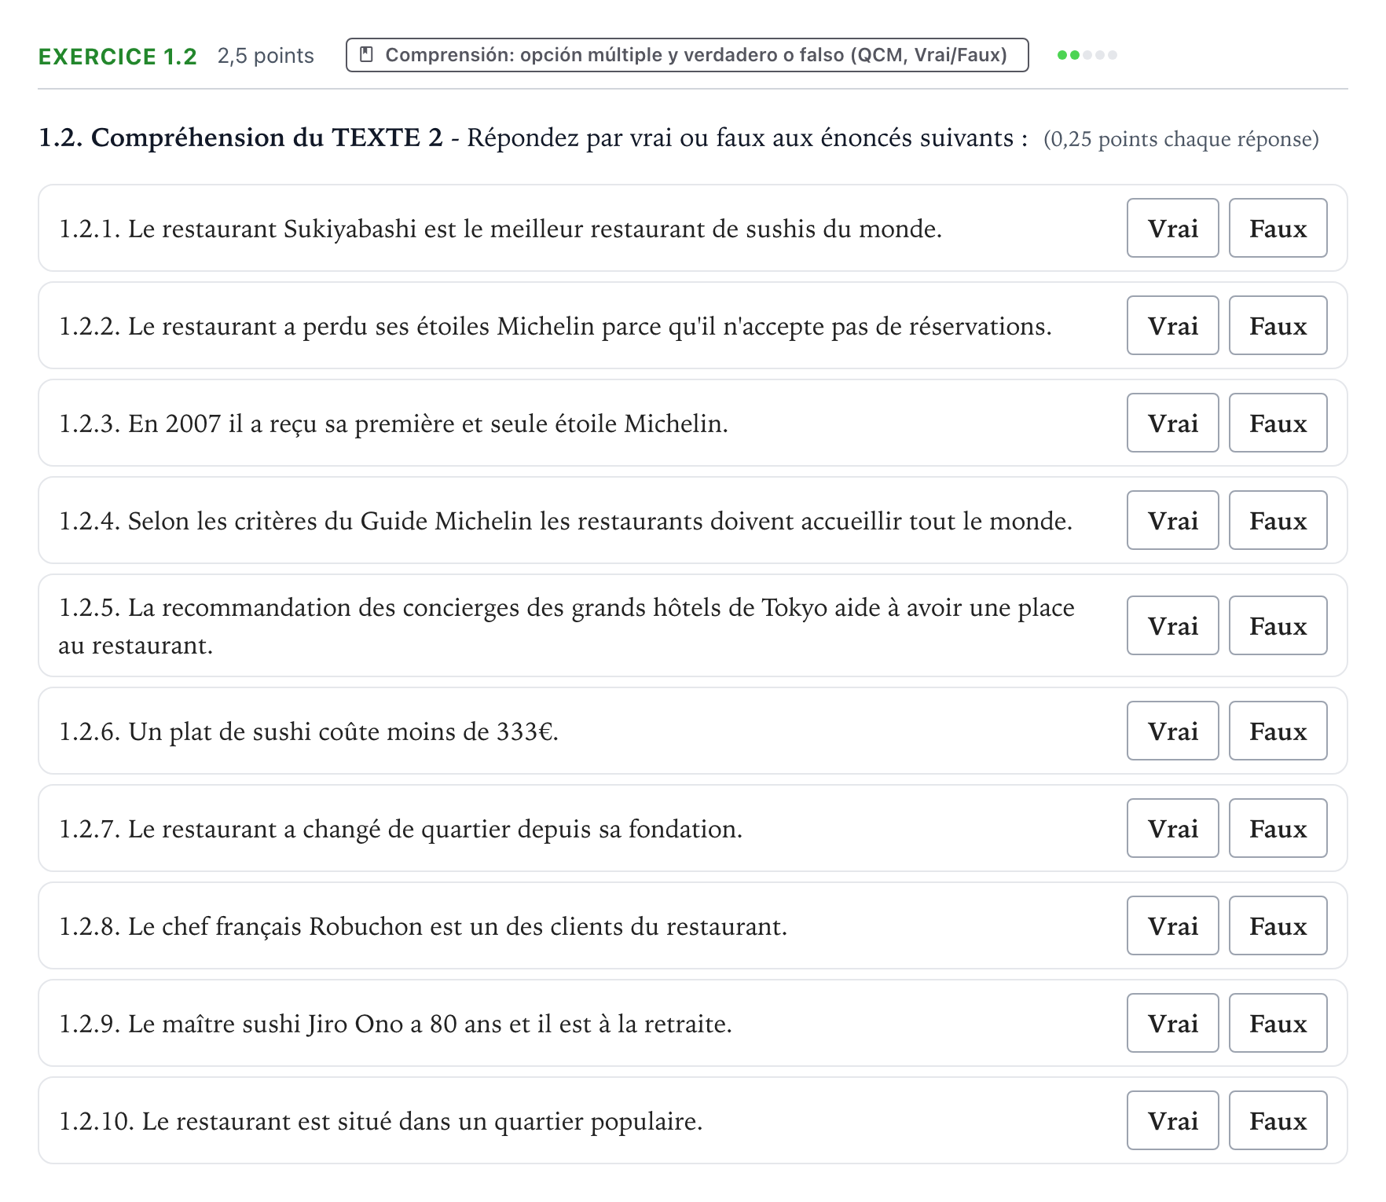The height and width of the screenshot is (1202, 1386).
Task: Answer Vrai for 1.2.6 sushi price 333€
Action: point(1172,731)
